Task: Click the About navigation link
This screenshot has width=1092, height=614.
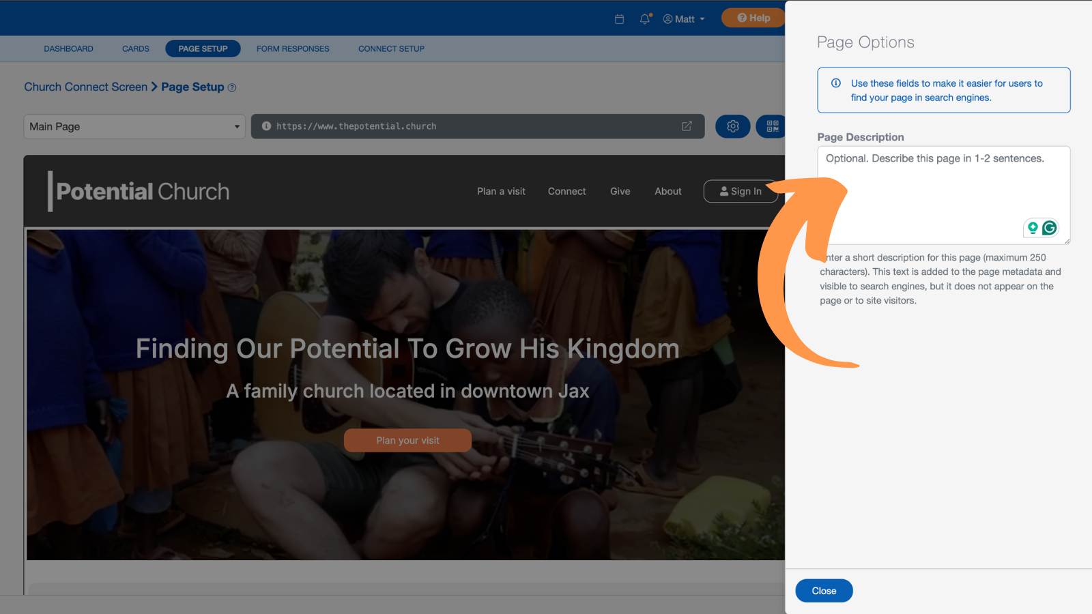Action: pyautogui.click(x=668, y=192)
